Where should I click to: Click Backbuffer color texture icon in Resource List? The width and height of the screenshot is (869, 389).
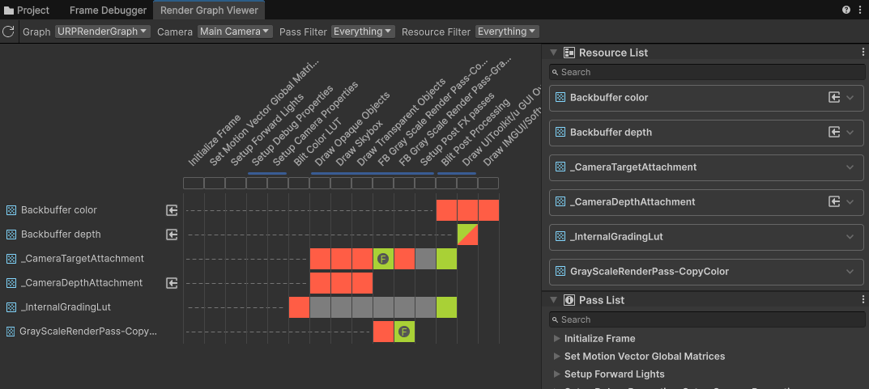560,97
